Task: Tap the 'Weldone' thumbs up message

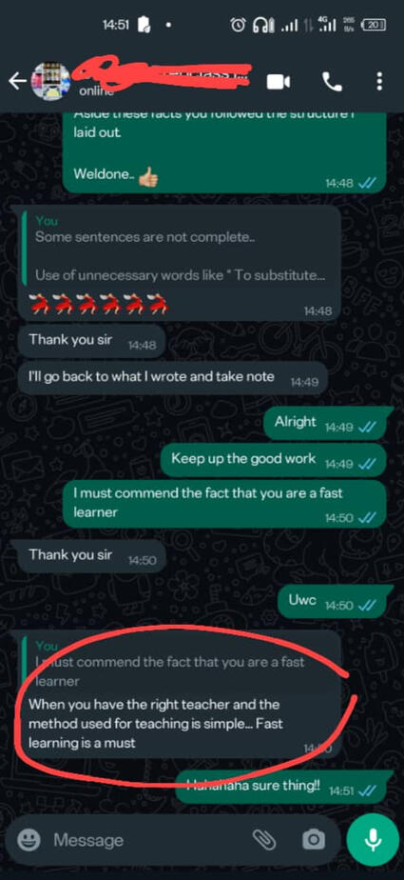Action: [224, 151]
